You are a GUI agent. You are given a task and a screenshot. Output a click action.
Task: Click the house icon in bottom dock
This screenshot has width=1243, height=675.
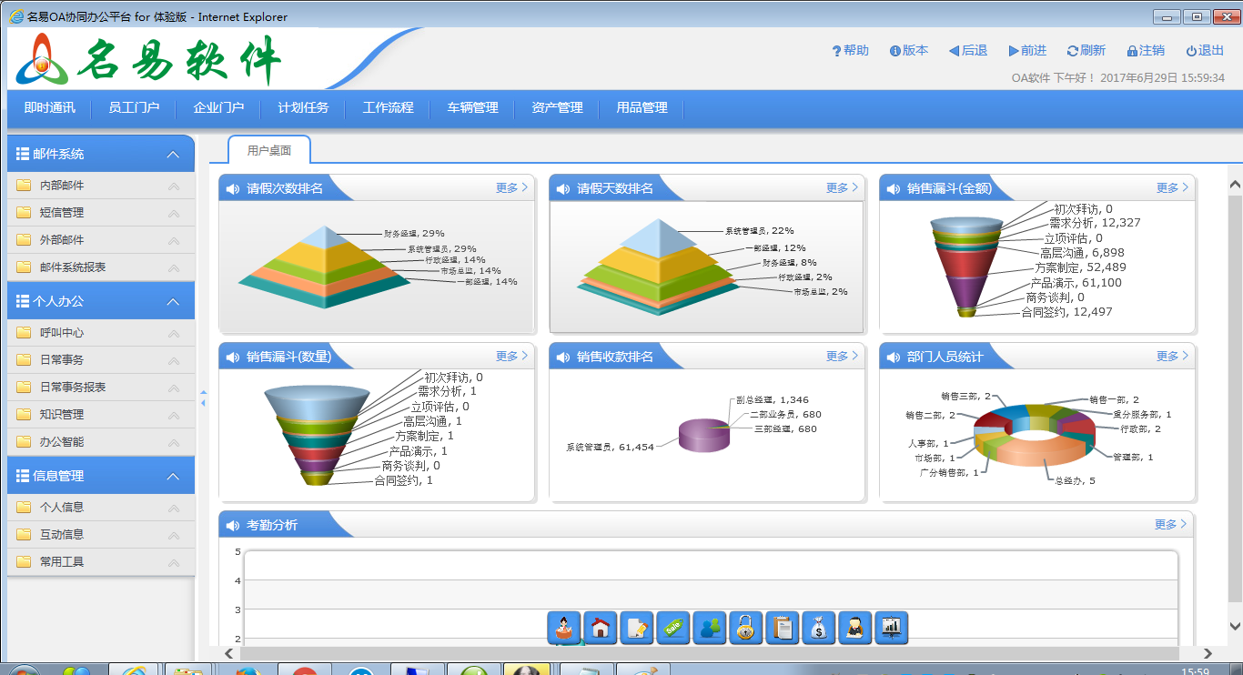(600, 628)
